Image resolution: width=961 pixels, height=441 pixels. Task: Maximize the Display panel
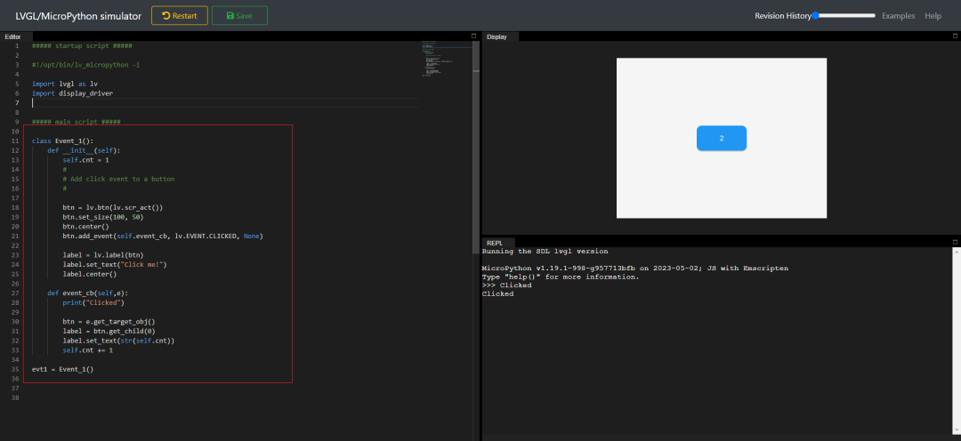955,36
